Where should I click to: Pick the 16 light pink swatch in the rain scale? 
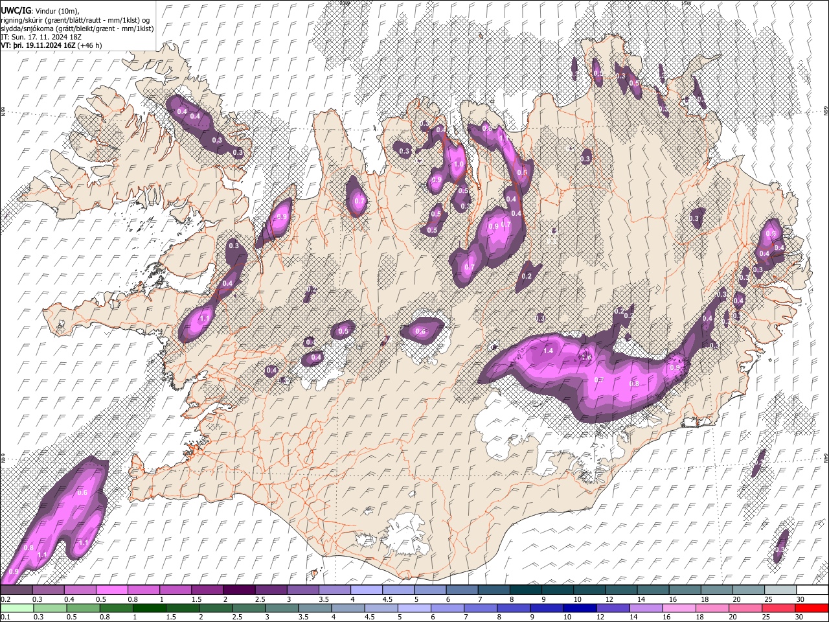coord(679,608)
